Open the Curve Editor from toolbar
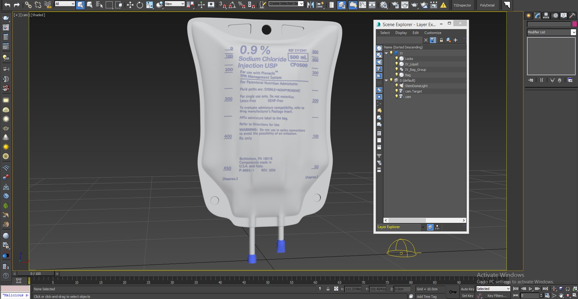This screenshot has height=299, width=578. pos(362,5)
